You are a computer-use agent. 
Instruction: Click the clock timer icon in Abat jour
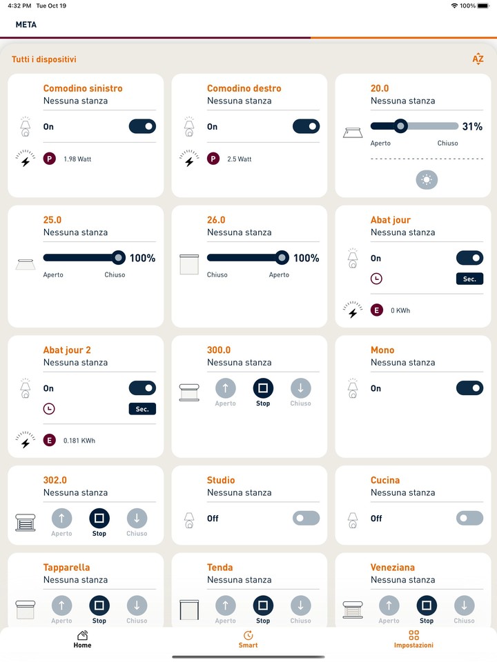point(376,279)
